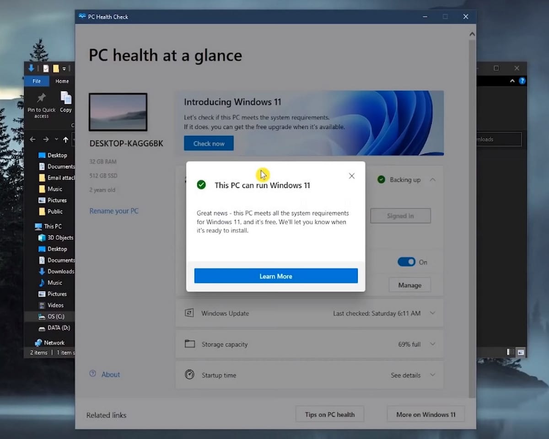This screenshot has height=439, width=549.
Task: Select Network in Explorer sidebar
Action: 49,343
